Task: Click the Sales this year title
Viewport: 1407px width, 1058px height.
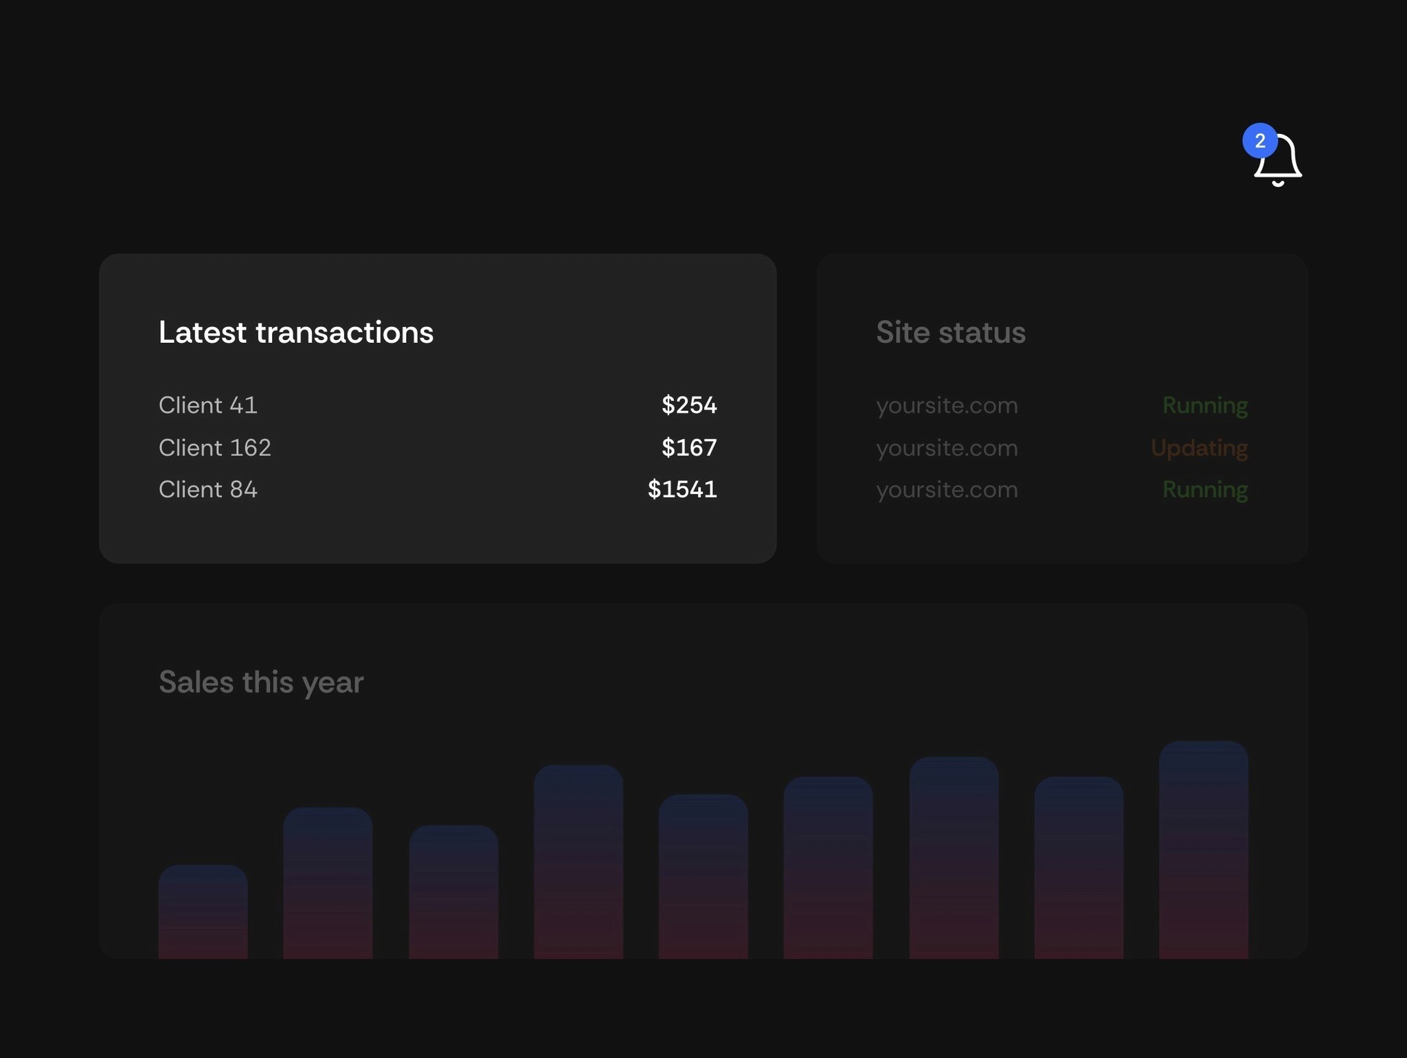Action: coord(261,682)
